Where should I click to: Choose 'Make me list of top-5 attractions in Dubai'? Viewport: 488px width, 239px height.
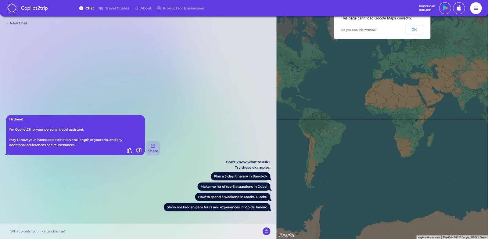pyautogui.click(x=234, y=186)
